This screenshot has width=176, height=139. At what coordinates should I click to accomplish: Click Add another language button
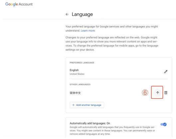tap(87, 105)
